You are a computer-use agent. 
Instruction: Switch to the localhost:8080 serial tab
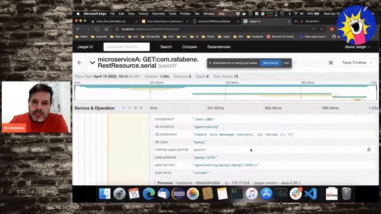click(x=215, y=21)
